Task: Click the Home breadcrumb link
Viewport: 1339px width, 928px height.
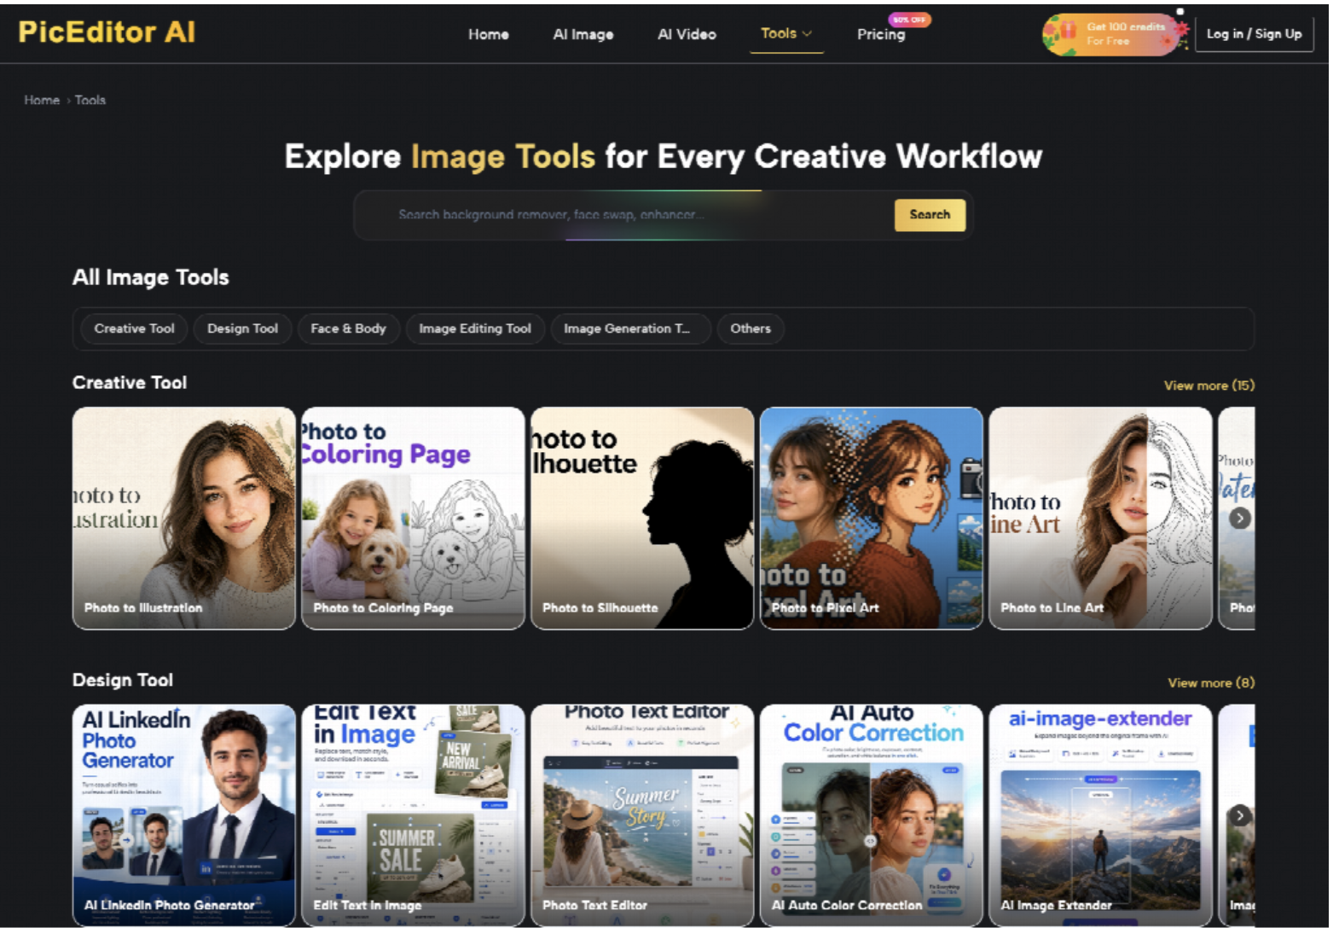Action: [x=42, y=100]
